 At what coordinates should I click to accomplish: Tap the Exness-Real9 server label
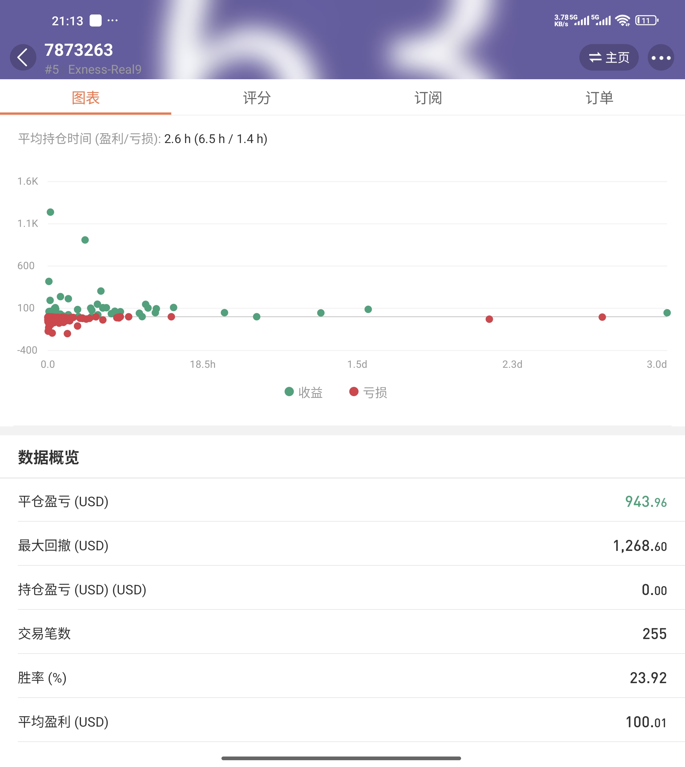coord(105,70)
